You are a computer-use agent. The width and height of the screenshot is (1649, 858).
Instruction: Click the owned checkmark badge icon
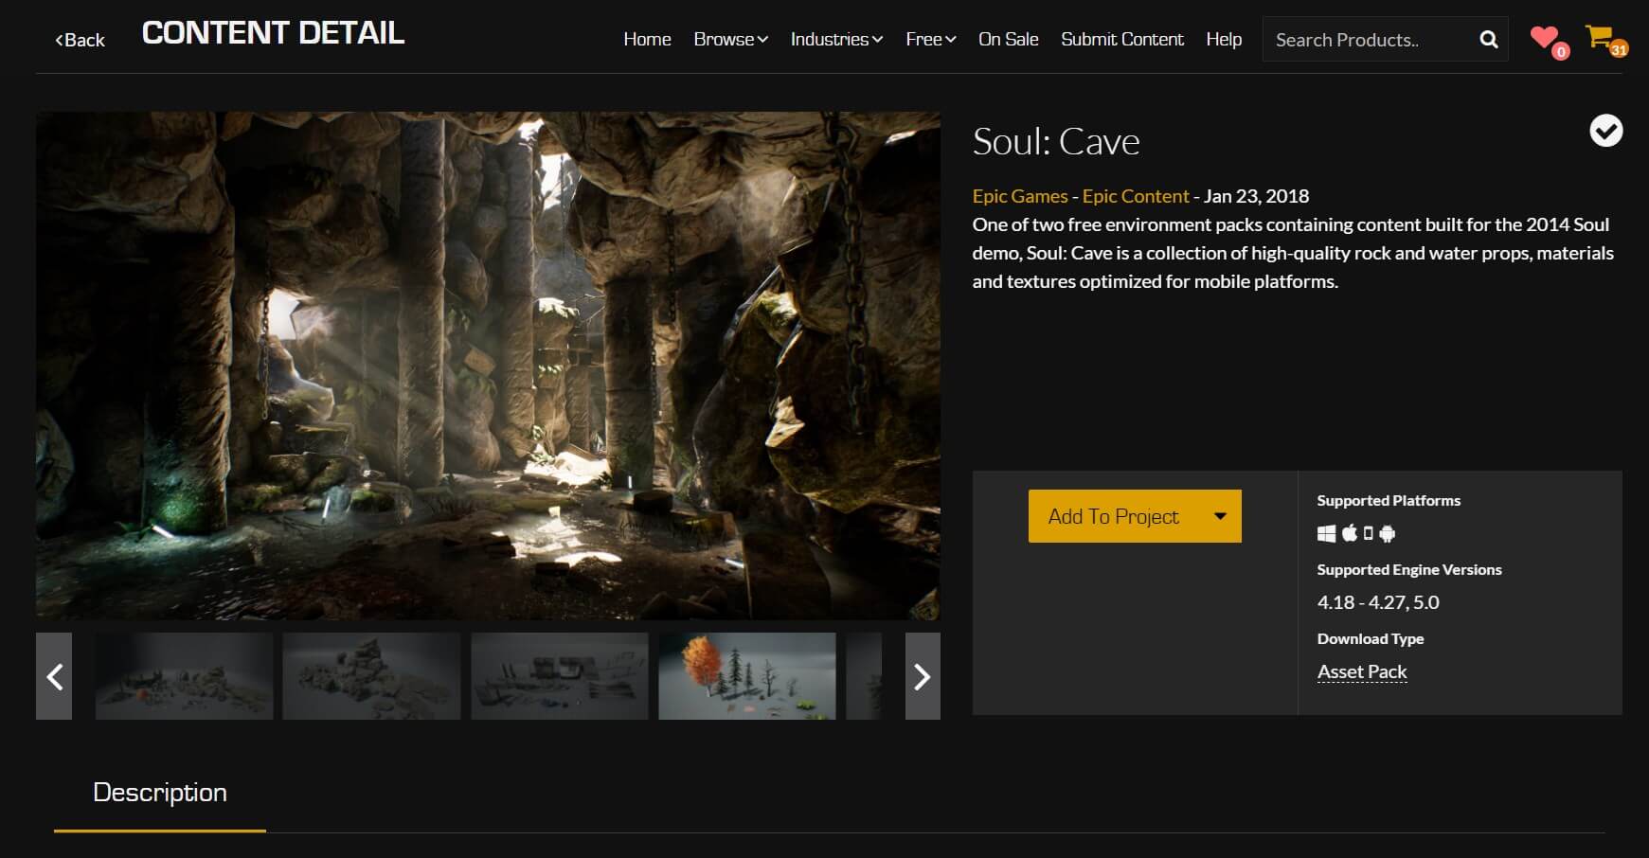(x=1605, y=131)
